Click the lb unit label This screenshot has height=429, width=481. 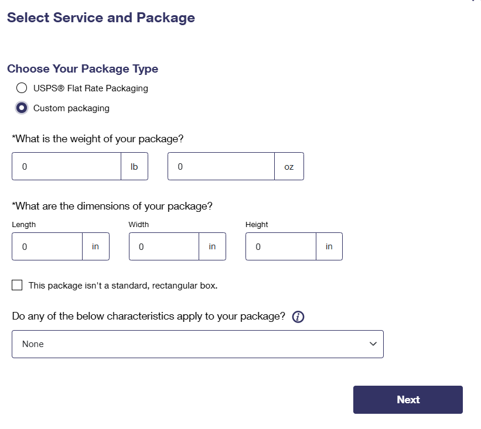point(134,167)
